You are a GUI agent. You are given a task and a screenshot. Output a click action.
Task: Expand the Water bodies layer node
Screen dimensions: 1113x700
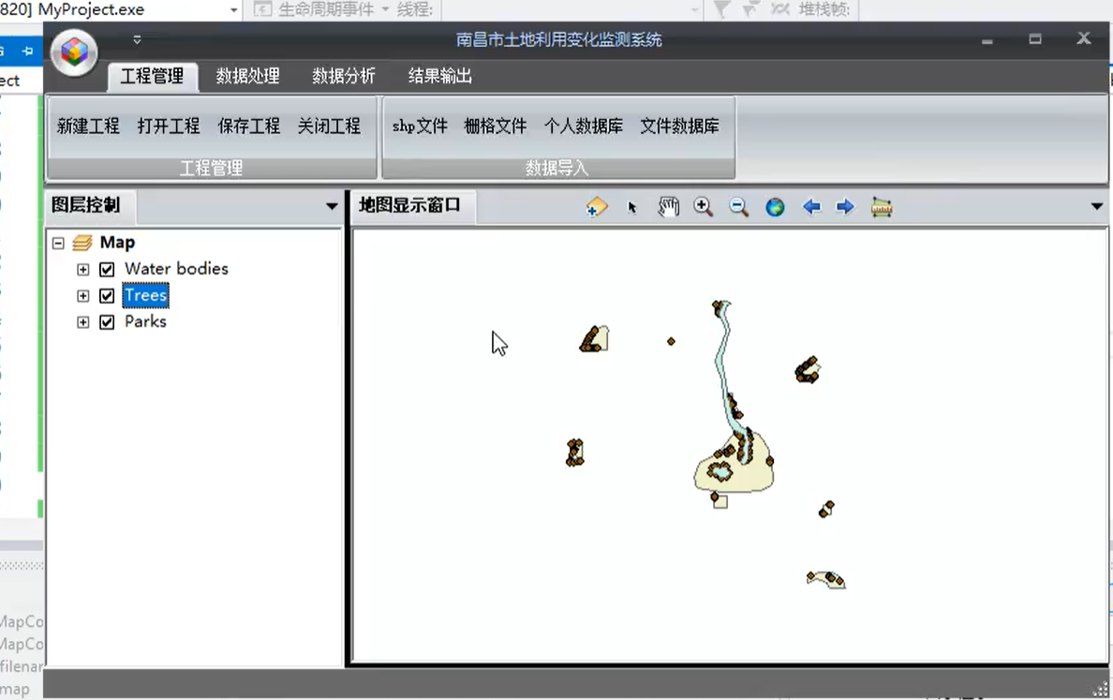(83, 269)
